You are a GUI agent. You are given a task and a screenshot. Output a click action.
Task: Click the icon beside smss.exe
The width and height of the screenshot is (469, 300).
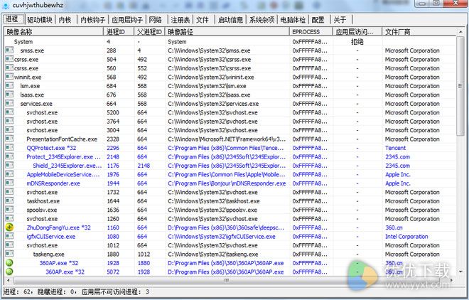coord(9,50)
